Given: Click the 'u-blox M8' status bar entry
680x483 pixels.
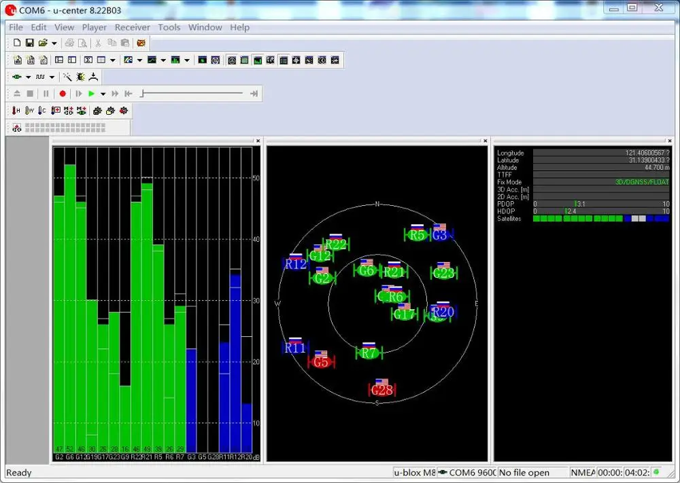Looking at the screenshot, I should tap(415, 473).
